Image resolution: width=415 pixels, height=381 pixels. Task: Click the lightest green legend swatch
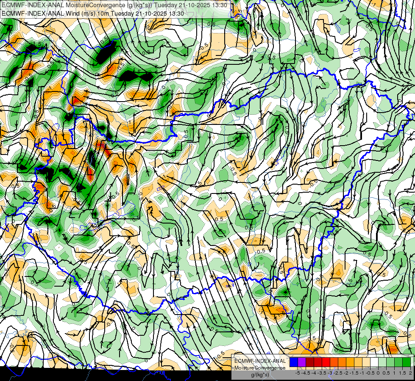[382, 362]
